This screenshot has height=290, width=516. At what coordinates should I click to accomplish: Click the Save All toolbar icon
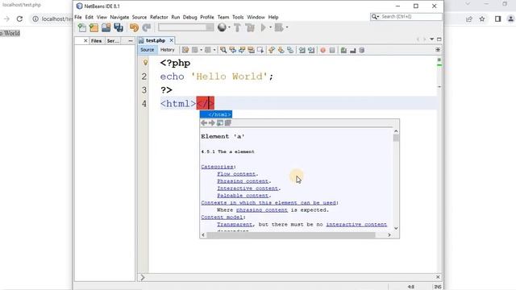coord(119,27)
